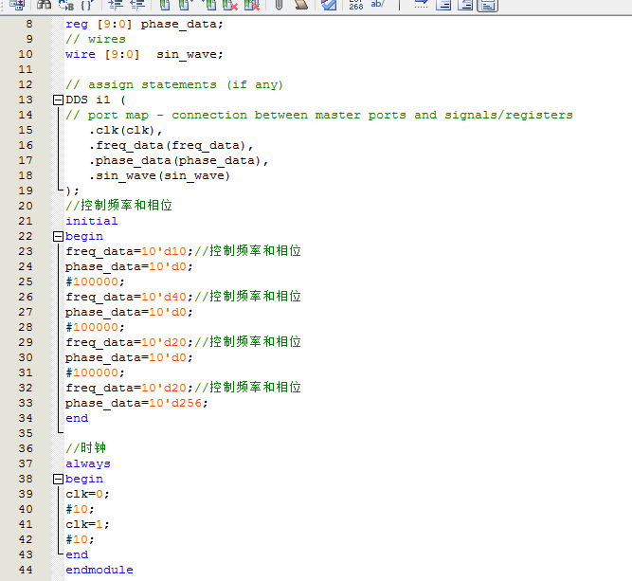The image size is (632, 581).
Task: Collapse the initial begin block
Action: pyautogui.click(x=57, y=236)
